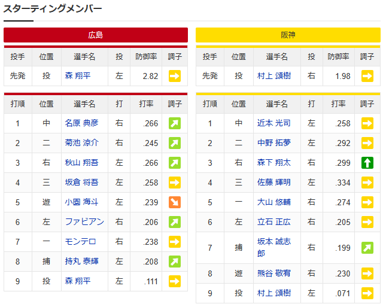The image size is (383, 307).
Task: Open Hanshin starting pitcher 村上 頌樹 link
Action: point(274,76)
